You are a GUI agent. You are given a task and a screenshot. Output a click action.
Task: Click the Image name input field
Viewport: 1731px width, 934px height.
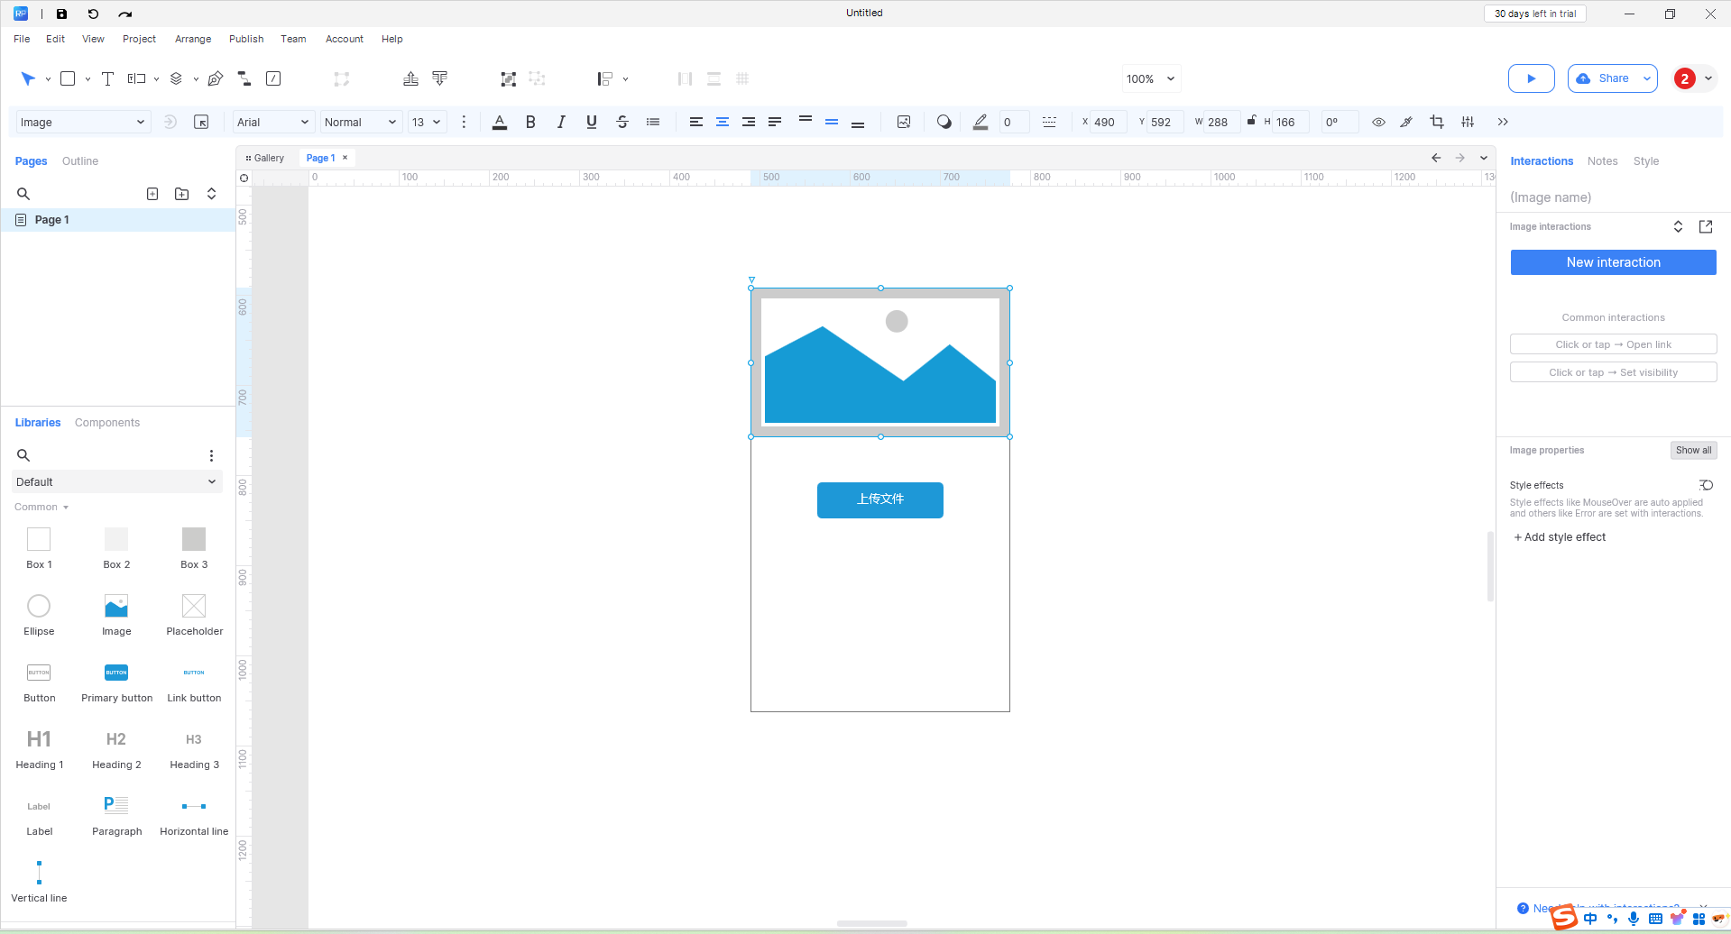[1614, 197]
